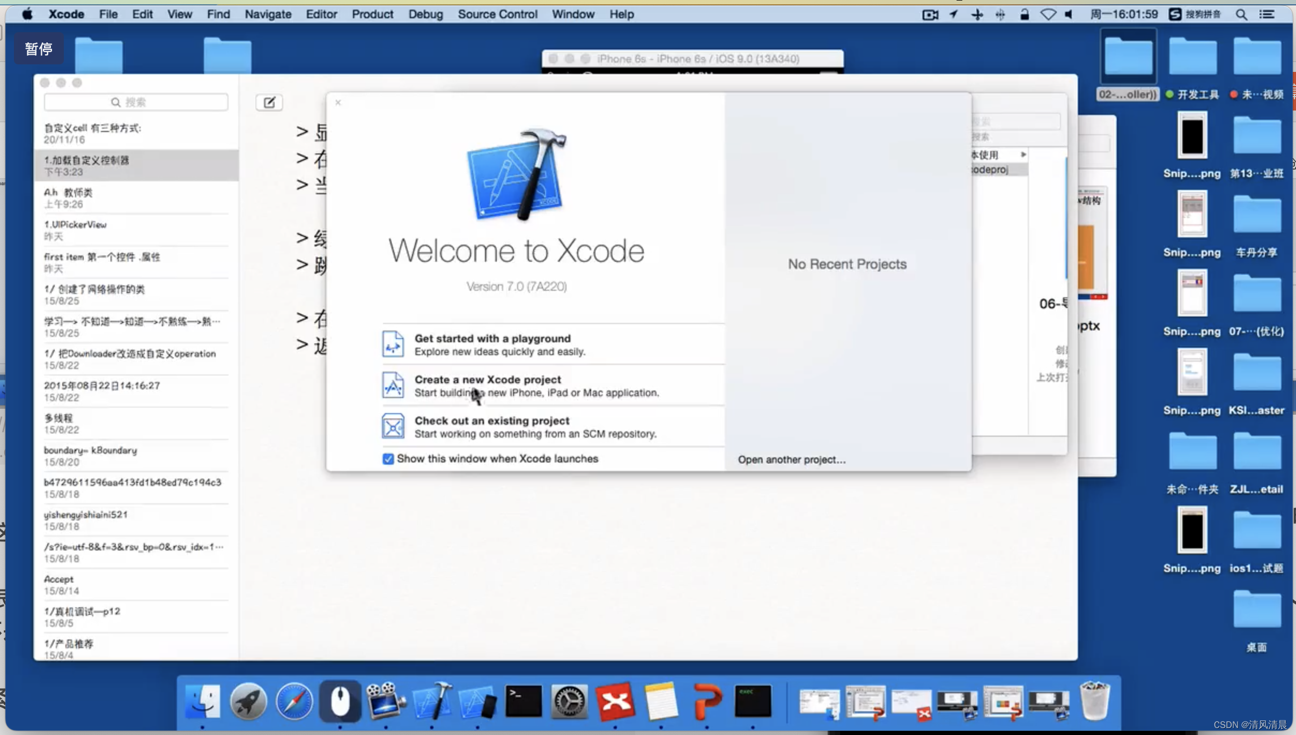Open System Preferences gear in Dock
The image size is (1296, 735).
click(569, 701)
